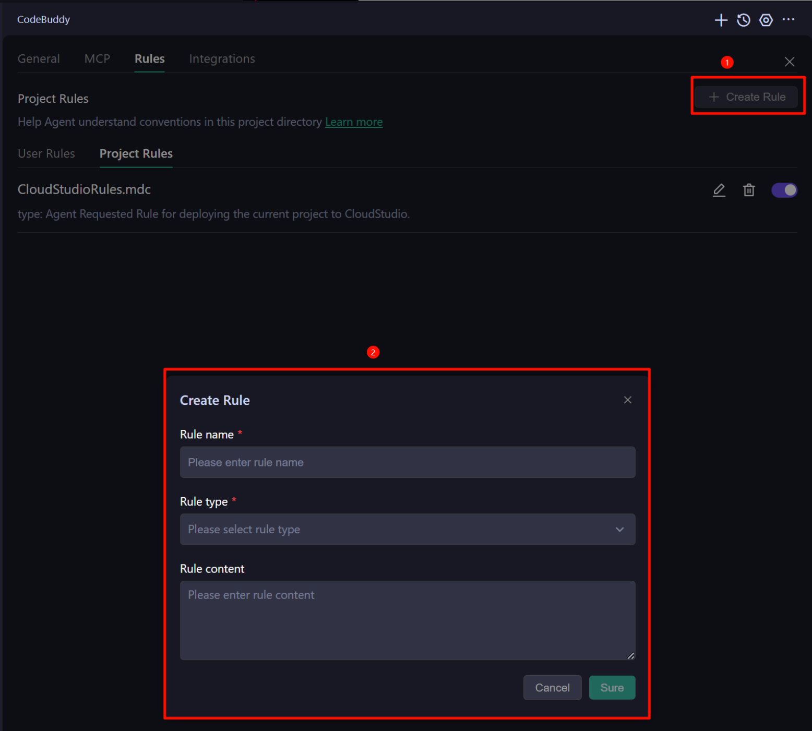Viewport: 812px width, 731px height.
Task: Close the settings panel with X icon
Action: click(x=790, y=62)
